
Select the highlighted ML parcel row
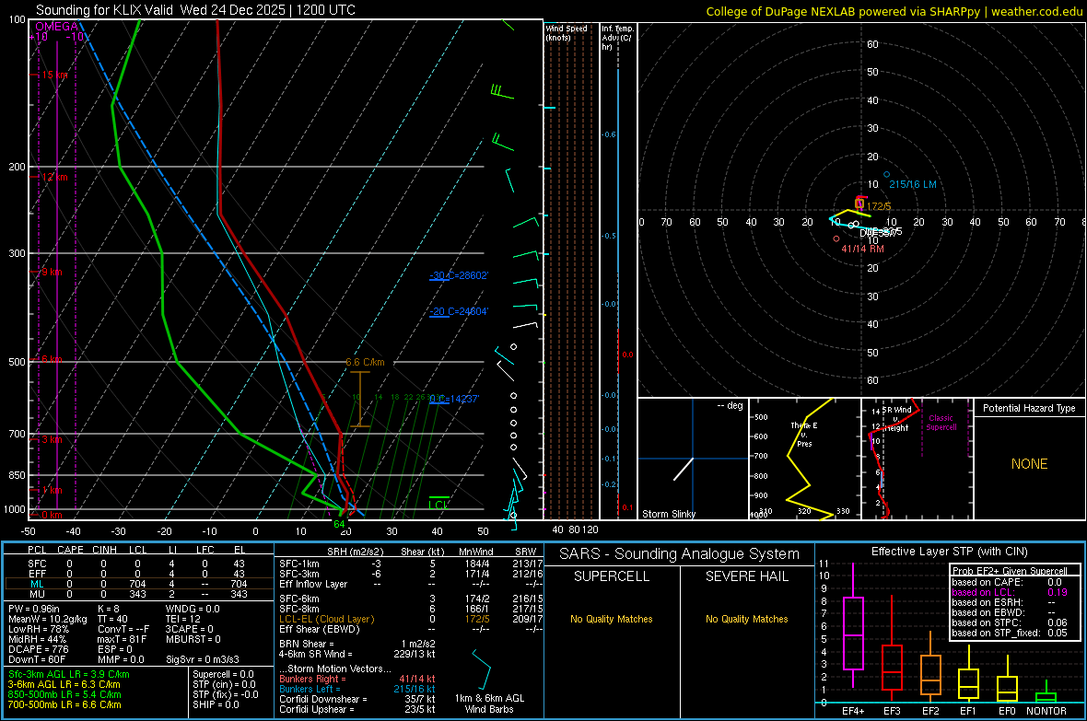pyautogui.click(x=137, y=584)
